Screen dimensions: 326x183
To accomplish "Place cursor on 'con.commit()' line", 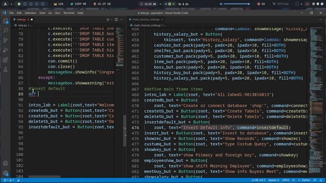I will pyautogui.click(x=63, y=61).
